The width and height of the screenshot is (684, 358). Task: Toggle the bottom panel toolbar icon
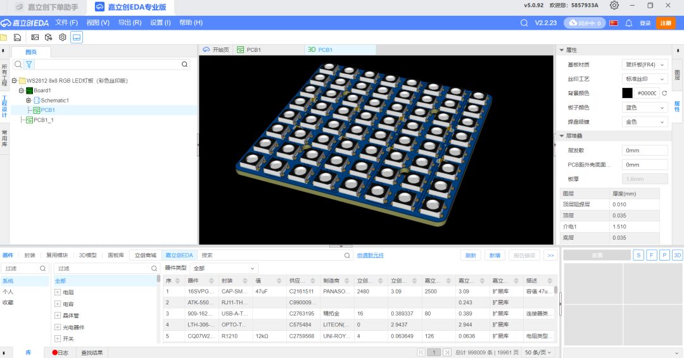click(x=77, y=37)
